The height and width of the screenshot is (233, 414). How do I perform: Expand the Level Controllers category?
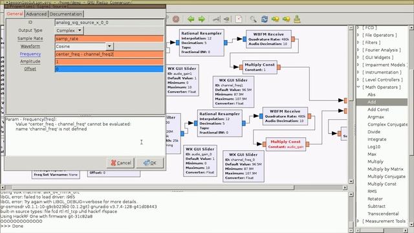point(358,80)
